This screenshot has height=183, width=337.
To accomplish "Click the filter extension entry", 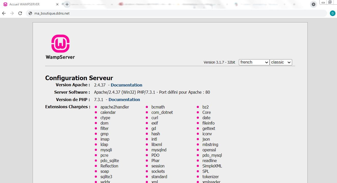I will coord(105,128).
